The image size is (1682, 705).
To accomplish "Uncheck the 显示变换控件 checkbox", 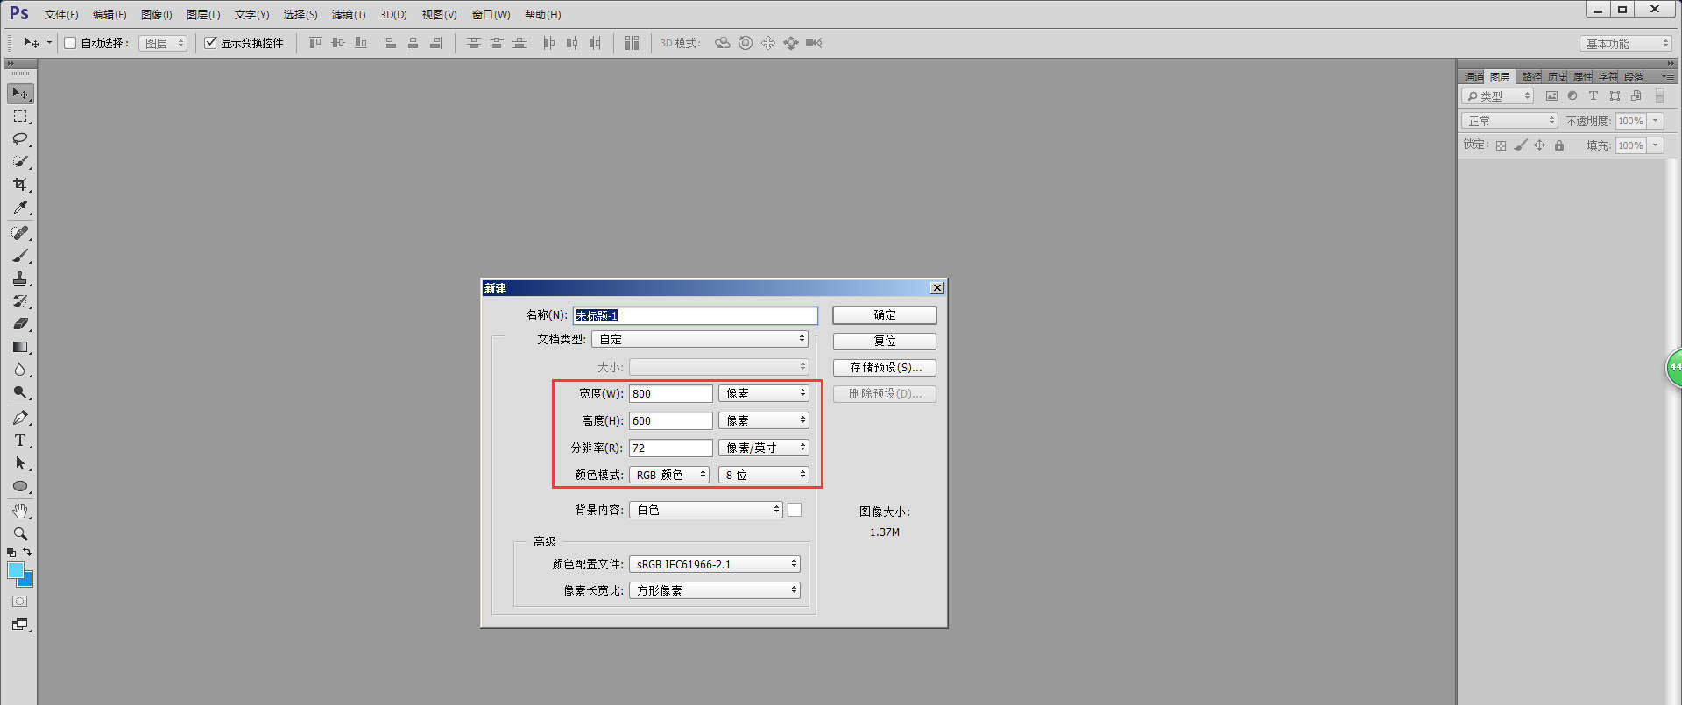I will [210, 43].
